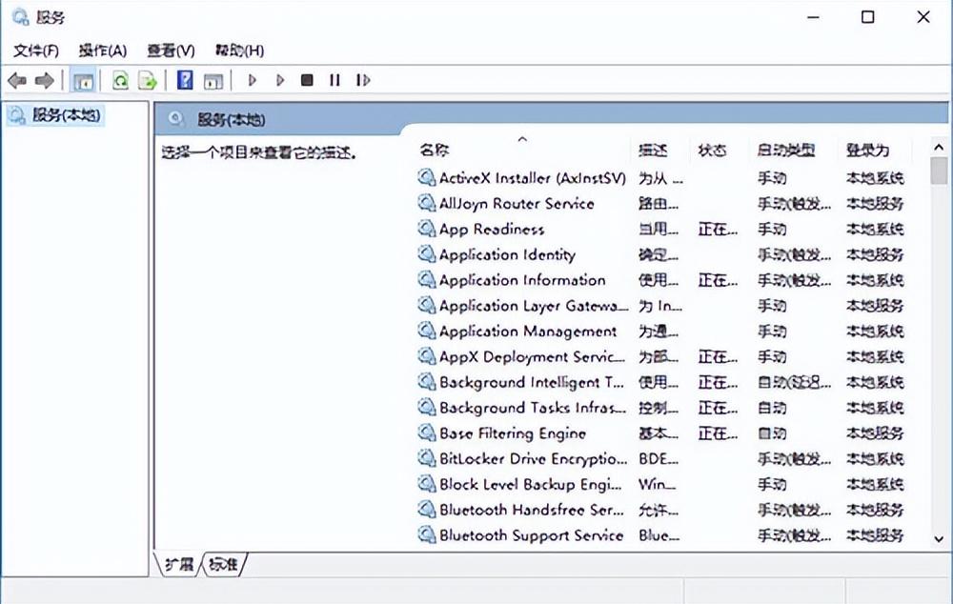The width and height of the screenshot is (953, 604).
Task: Click the Restart Service icon
Action: pos(363,80)
